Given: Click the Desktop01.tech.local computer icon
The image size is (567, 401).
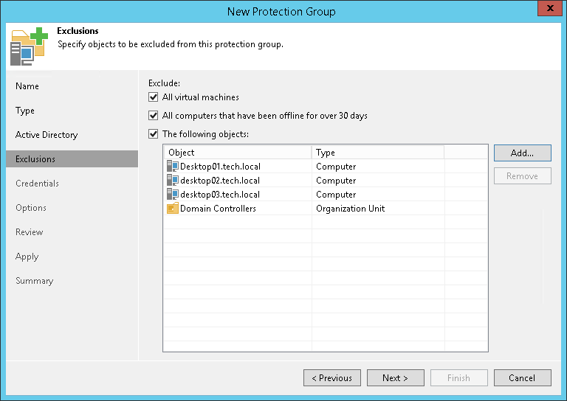Looking at the screenshot, I should pyautogui.click(x=173, y=167).
